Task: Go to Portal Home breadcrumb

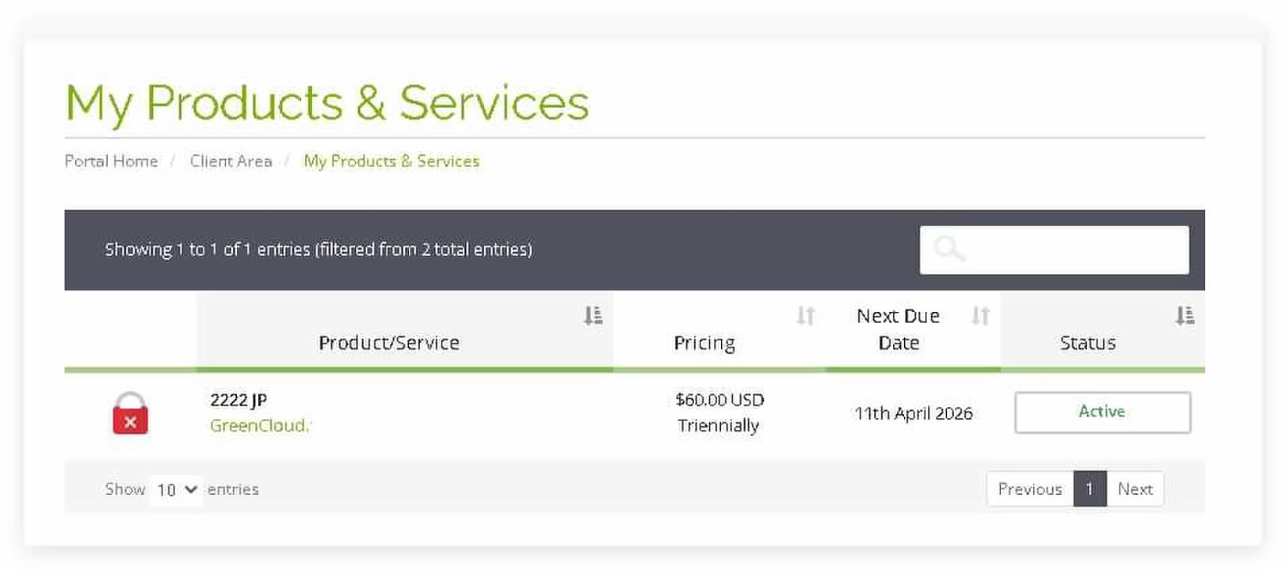Action: tap(111, 161)
